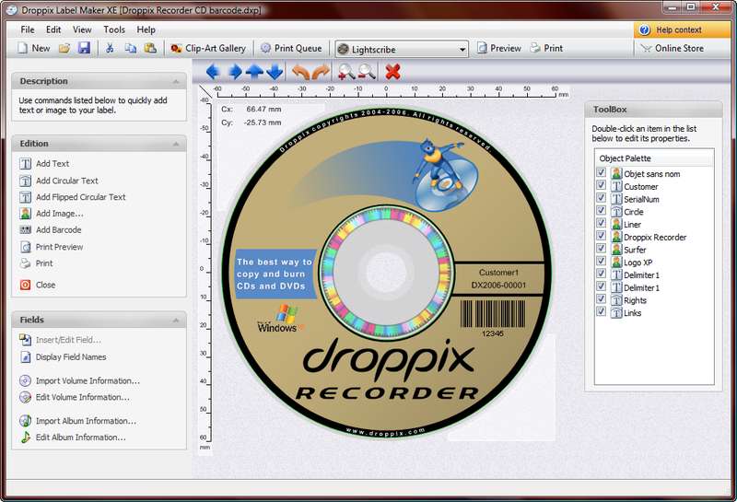Toggle the Logo XP checkbox
Screen dimensions: 737x502
(x=601, y=261)
